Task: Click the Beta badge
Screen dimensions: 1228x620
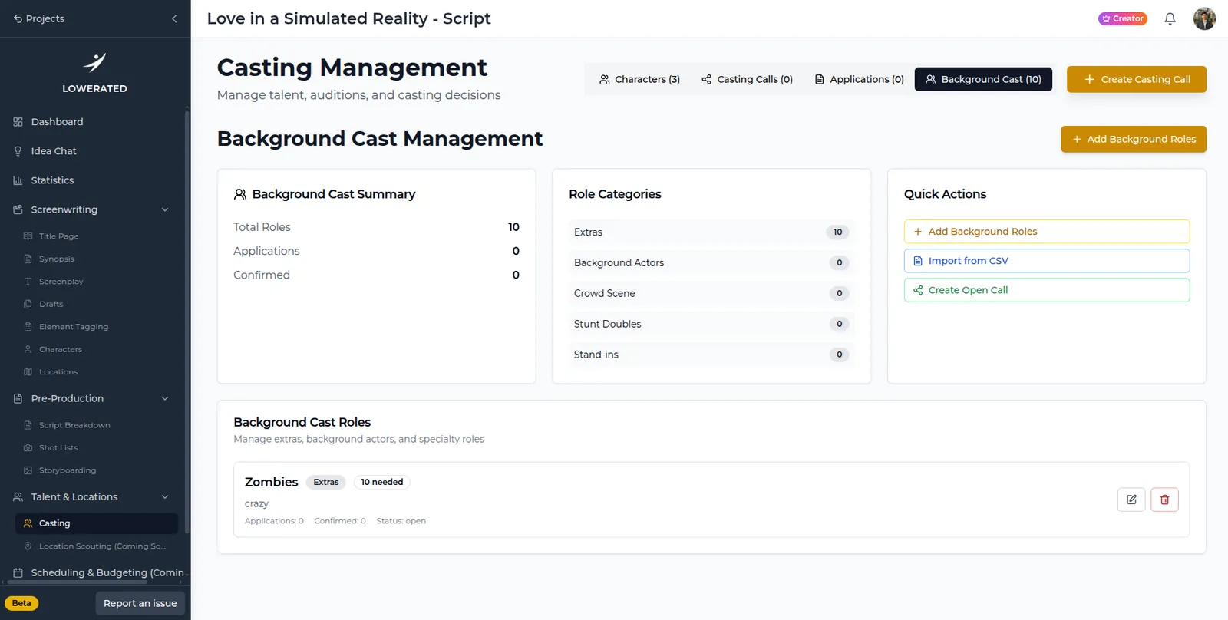Action: coord(21,603)
